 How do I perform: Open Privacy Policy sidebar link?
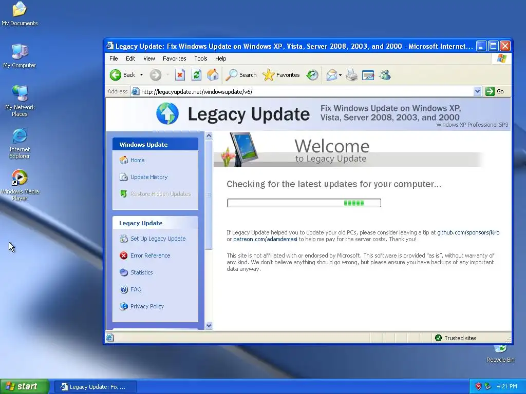point(147,306)
